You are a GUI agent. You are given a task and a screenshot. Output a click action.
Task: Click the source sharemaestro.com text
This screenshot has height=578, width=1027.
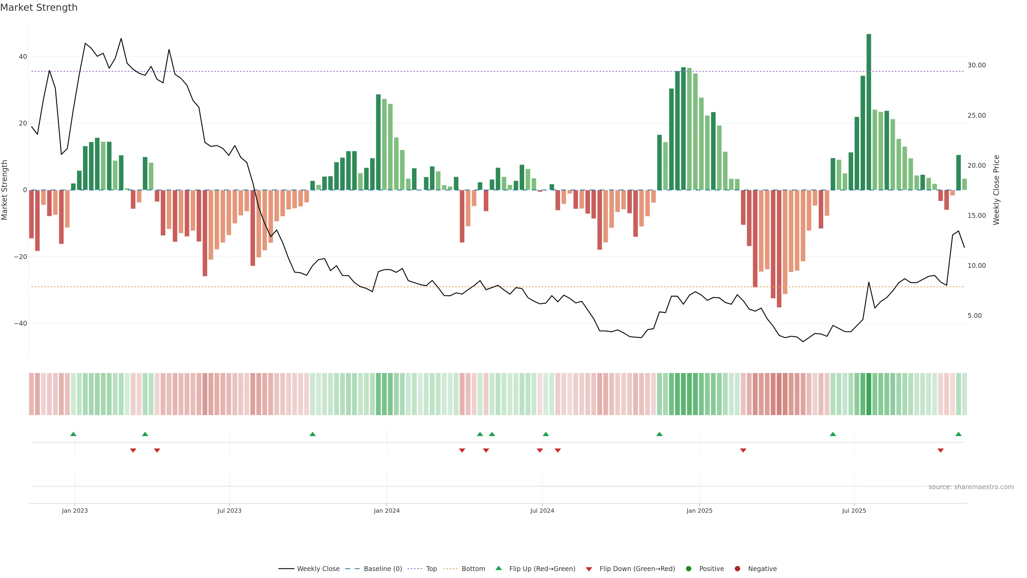971,487
